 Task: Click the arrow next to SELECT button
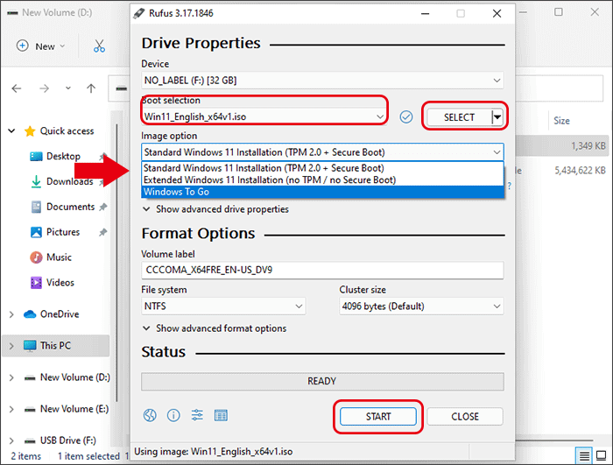click(497, 116)
